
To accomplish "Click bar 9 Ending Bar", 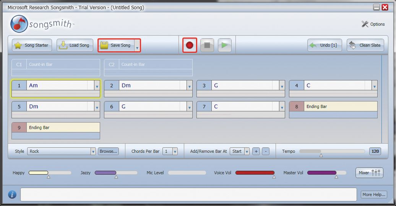I will [56, 131].
